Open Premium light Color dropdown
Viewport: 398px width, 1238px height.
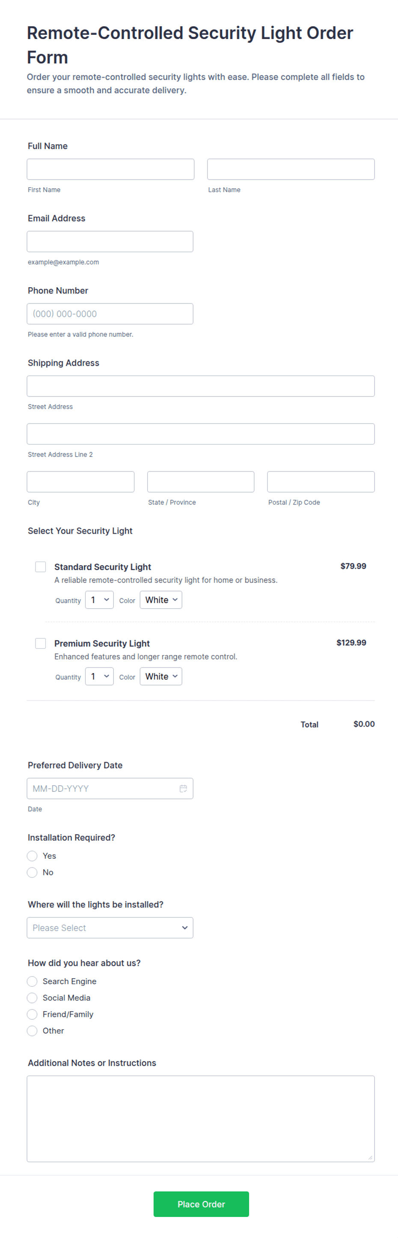pyautogui.click(x=160, y=676)
